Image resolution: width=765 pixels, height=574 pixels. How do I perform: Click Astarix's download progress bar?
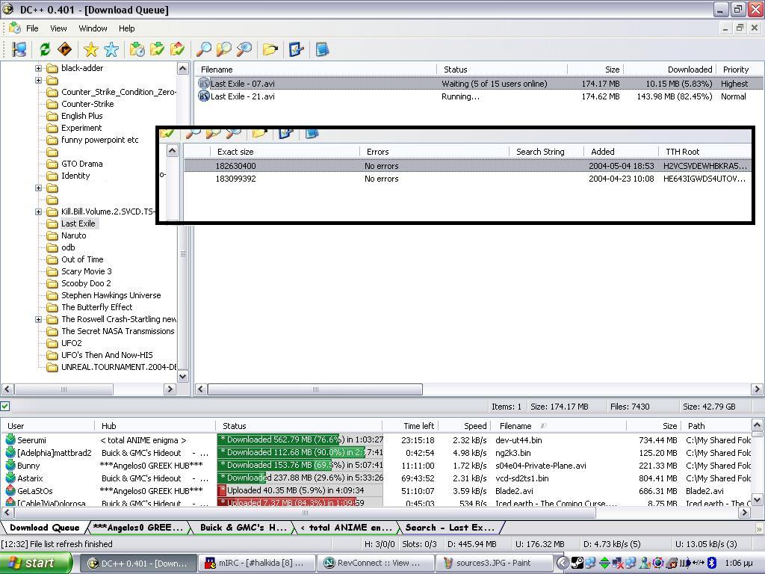[x=300, y=478]
